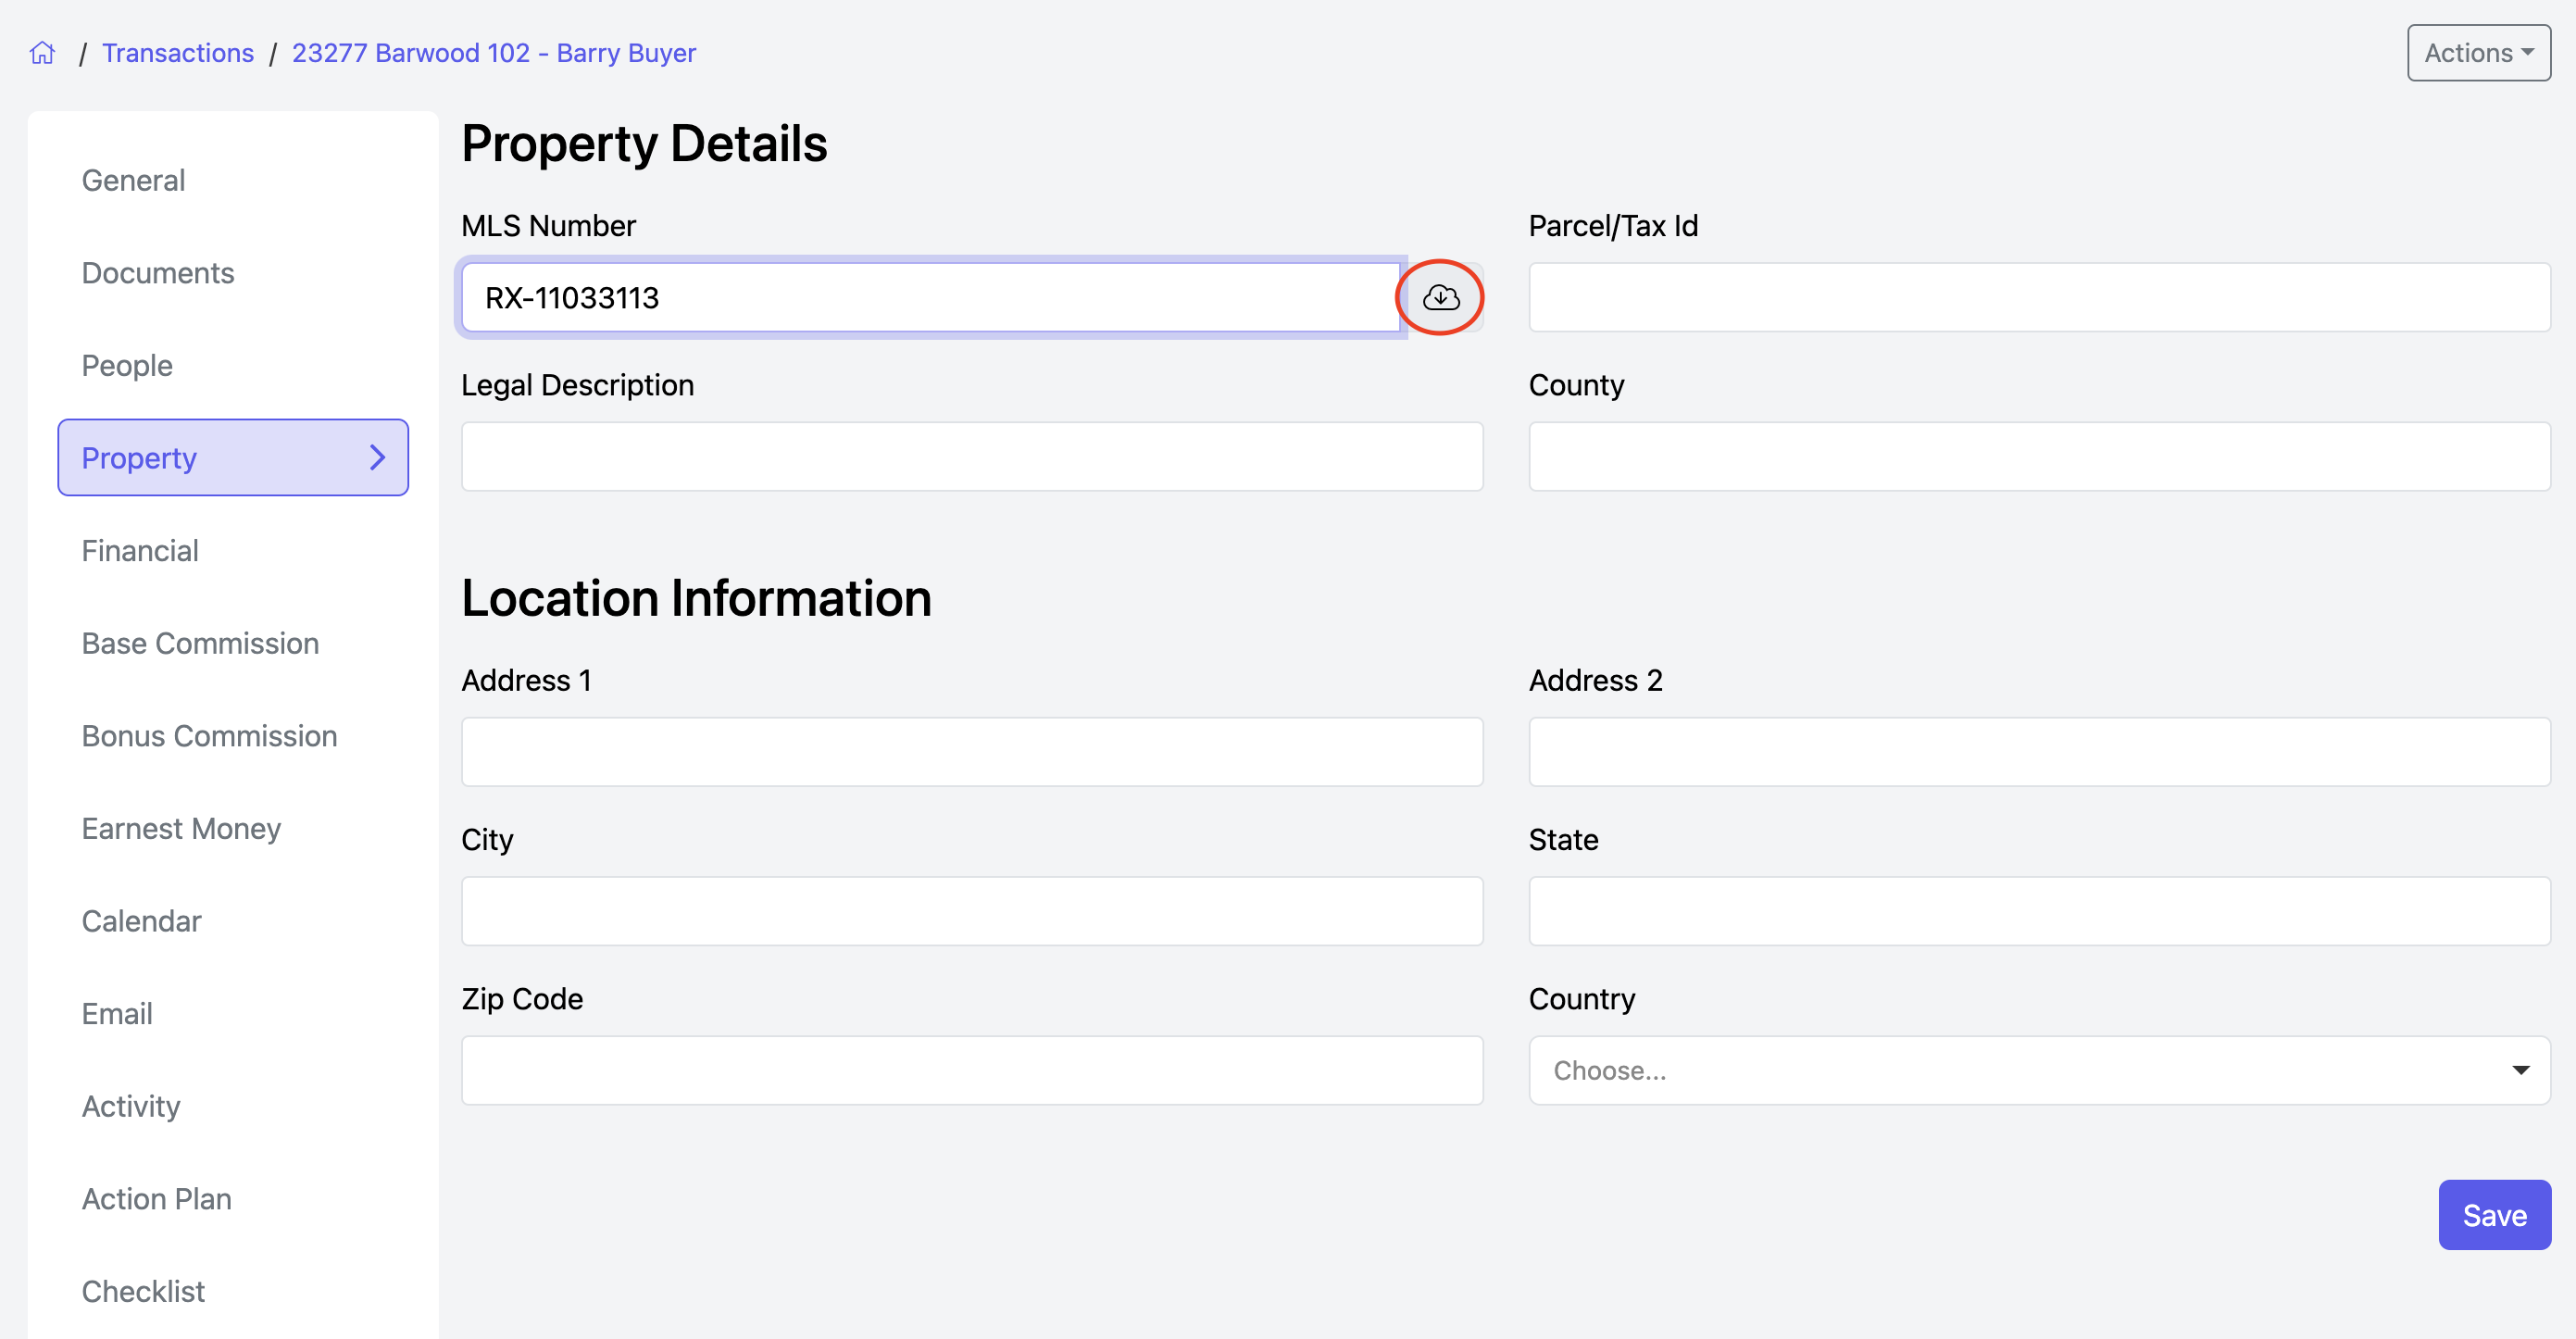The height and width of the screenshot is (1339, 2576).
Task: Focus the MLS Number input field
Action: [930, 298]
